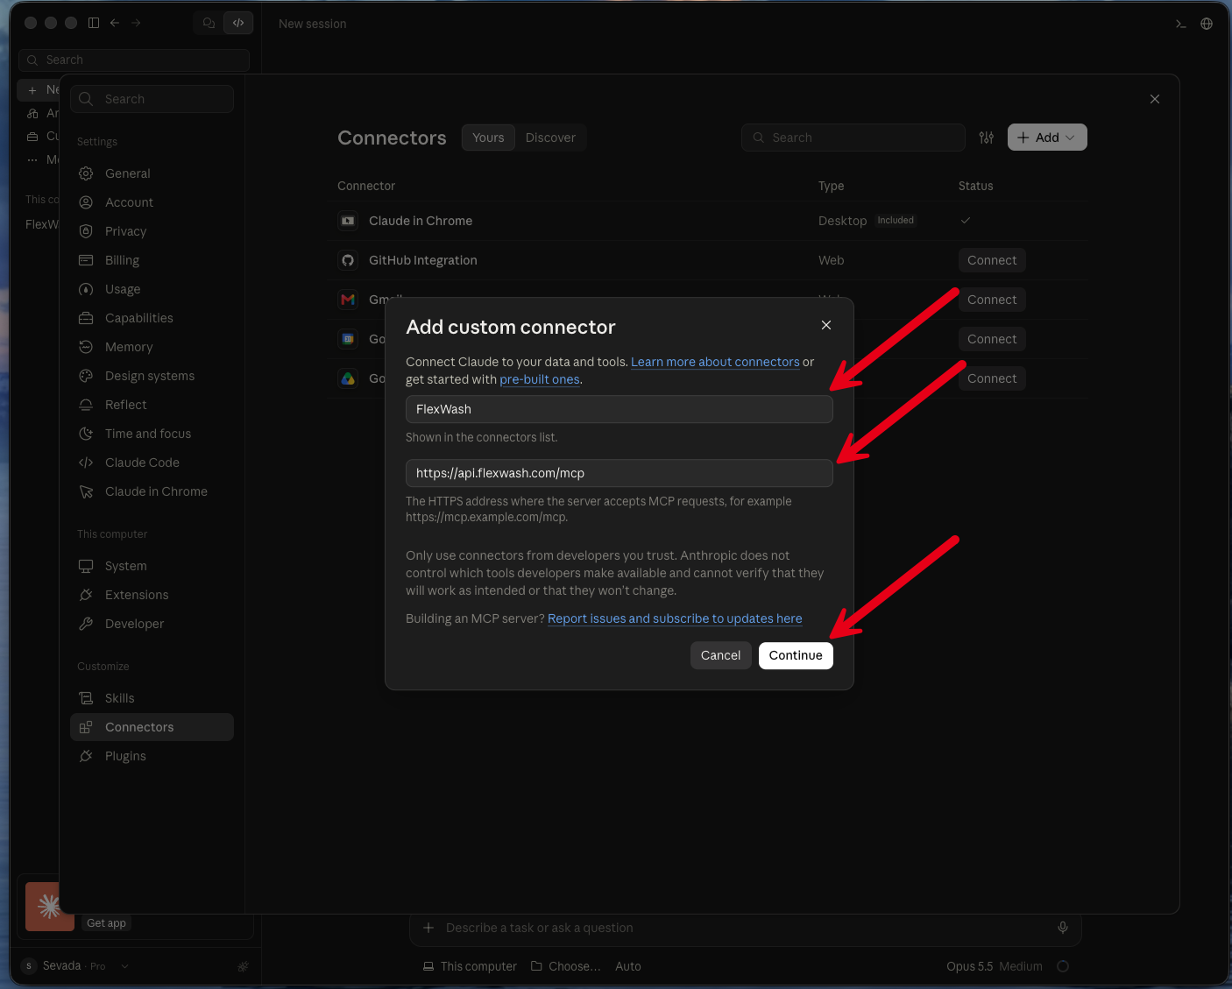Open the Add connector dropdown
The height and width of the screenshot is (989, 1232).
(1047, 138)
